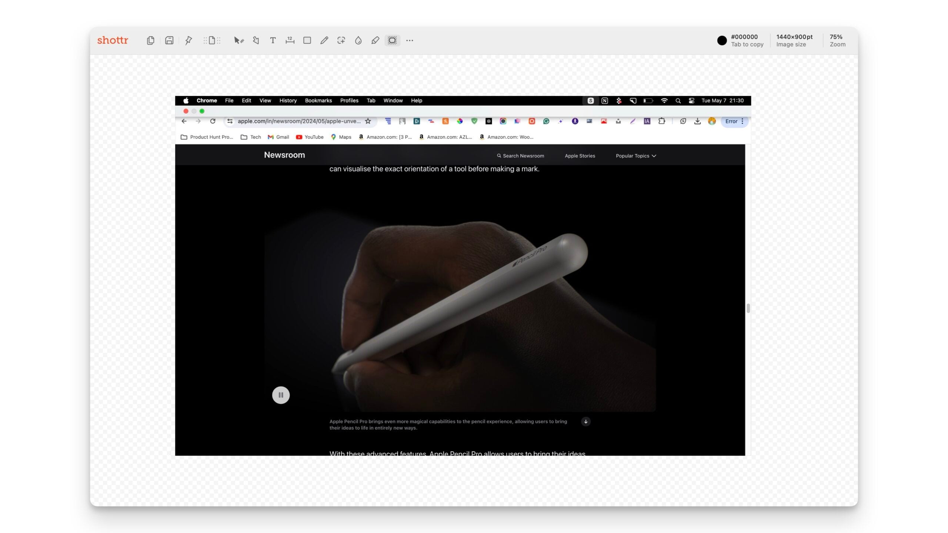Open the History menu in the menu bar
Screen dimensions: 948x533
pyautogui.click(x=288, y=100)
